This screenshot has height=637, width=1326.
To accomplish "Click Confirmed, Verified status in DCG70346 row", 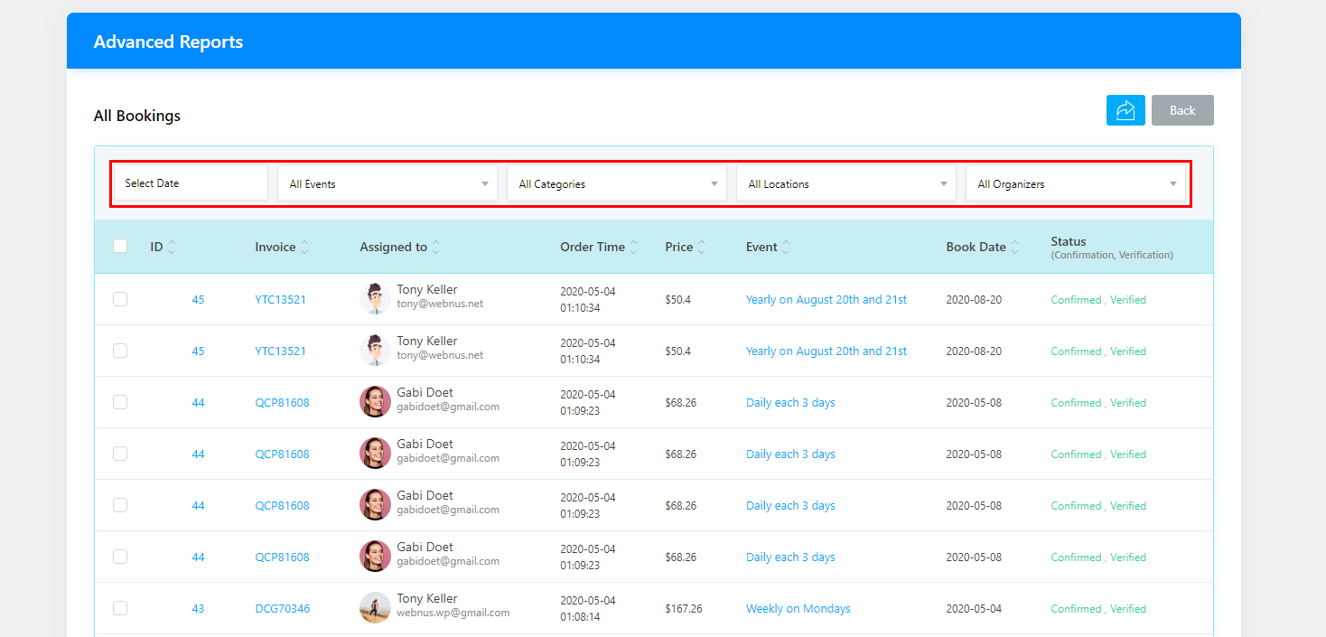I will pos(1098,609).
